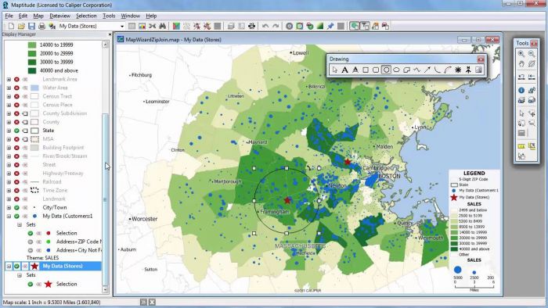This screenshot has width=548, height=308.
Task: Toggle visibility of the State layer
Action: [x=16, y=131]
